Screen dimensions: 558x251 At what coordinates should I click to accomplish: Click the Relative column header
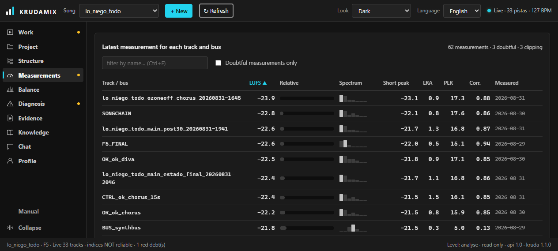[x=289, y=83]
